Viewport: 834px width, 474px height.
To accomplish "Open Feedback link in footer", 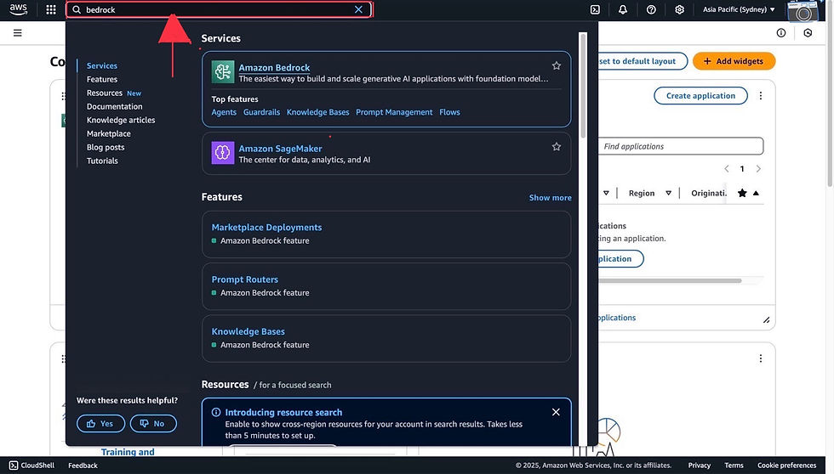I will tap(83, 466).
